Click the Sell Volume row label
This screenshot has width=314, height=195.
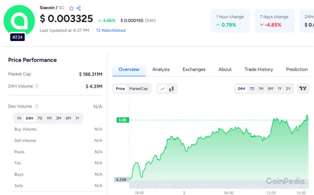tap(25, 141)
